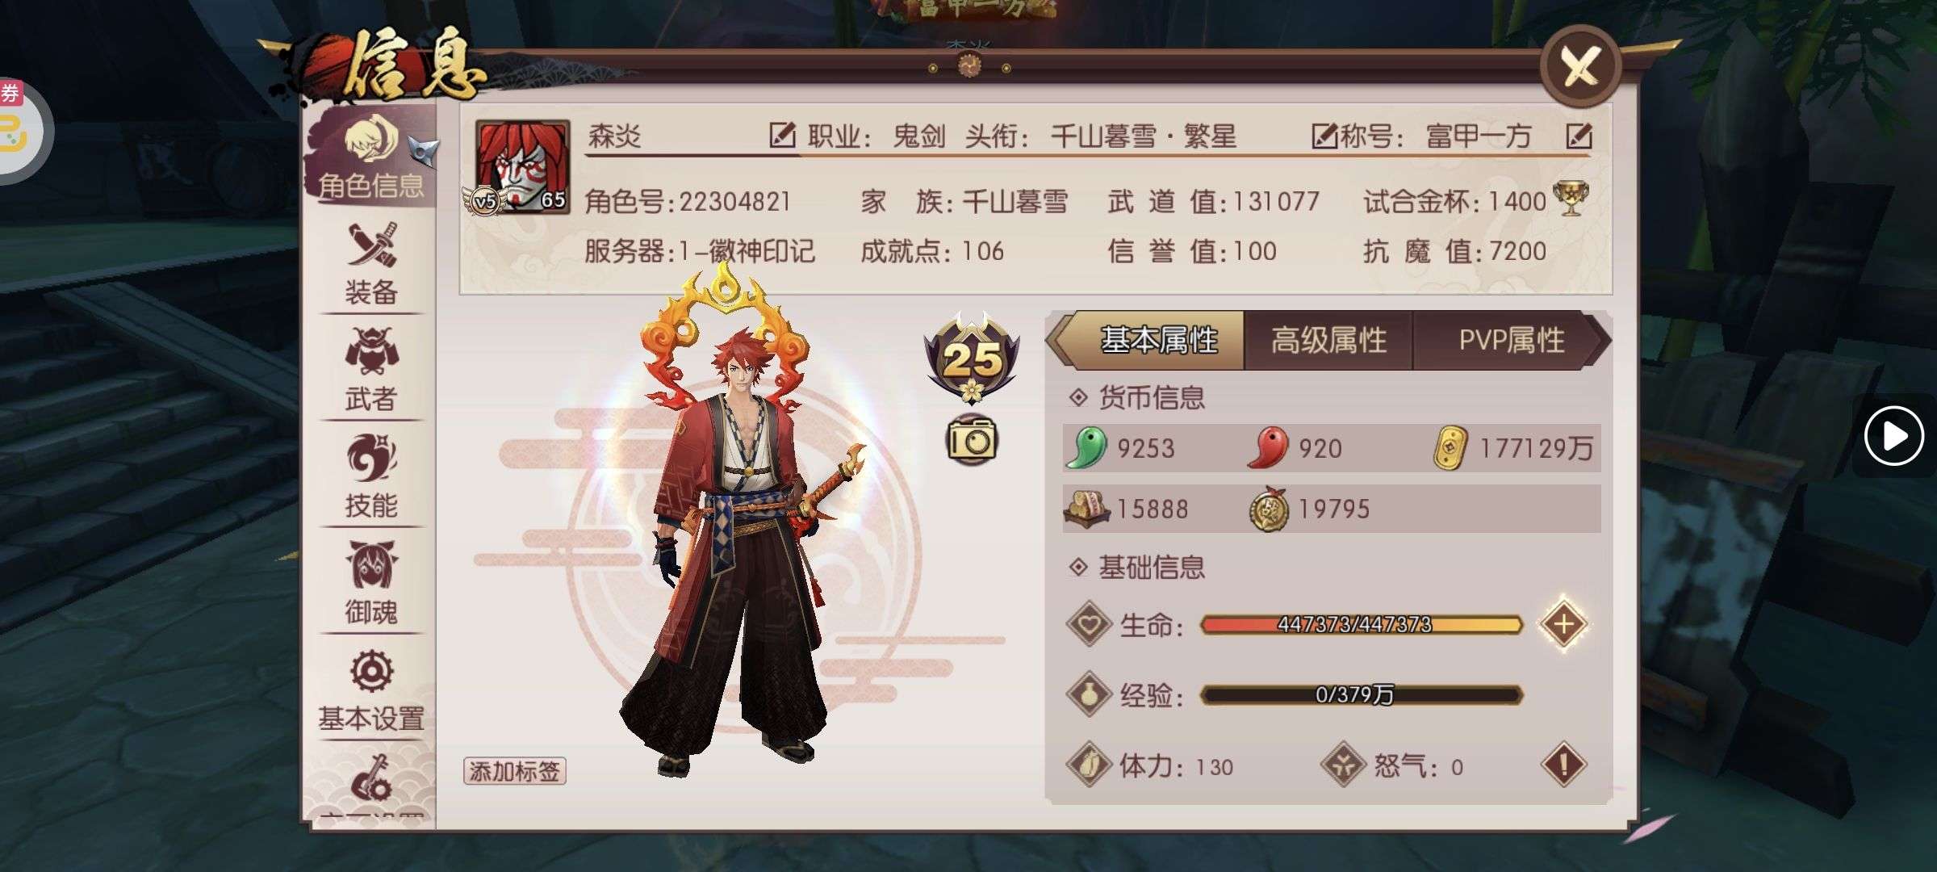Click the 添加标签 add tag button
The height and width of the screenshot is (872, 1937).
point(515,771)
